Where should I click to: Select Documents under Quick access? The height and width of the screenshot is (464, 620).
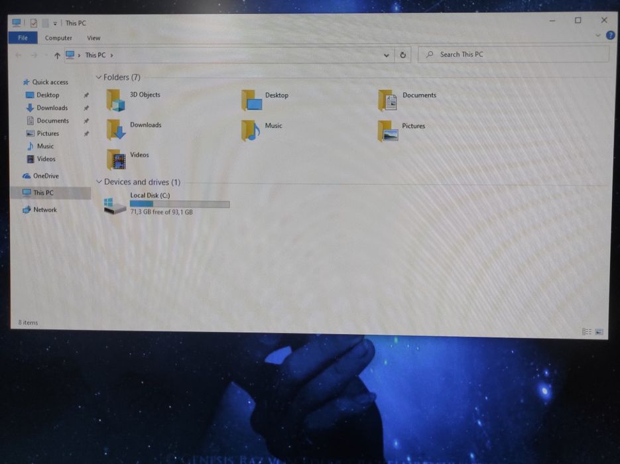(x=52, y=121)
